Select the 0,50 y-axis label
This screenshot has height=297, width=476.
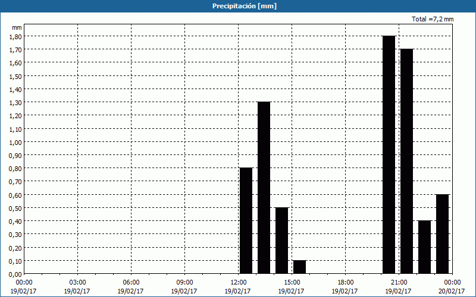15,208
